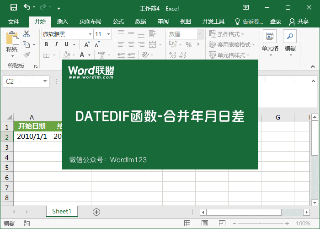Open the Name Box dropdown arrow

pos(45,81)
